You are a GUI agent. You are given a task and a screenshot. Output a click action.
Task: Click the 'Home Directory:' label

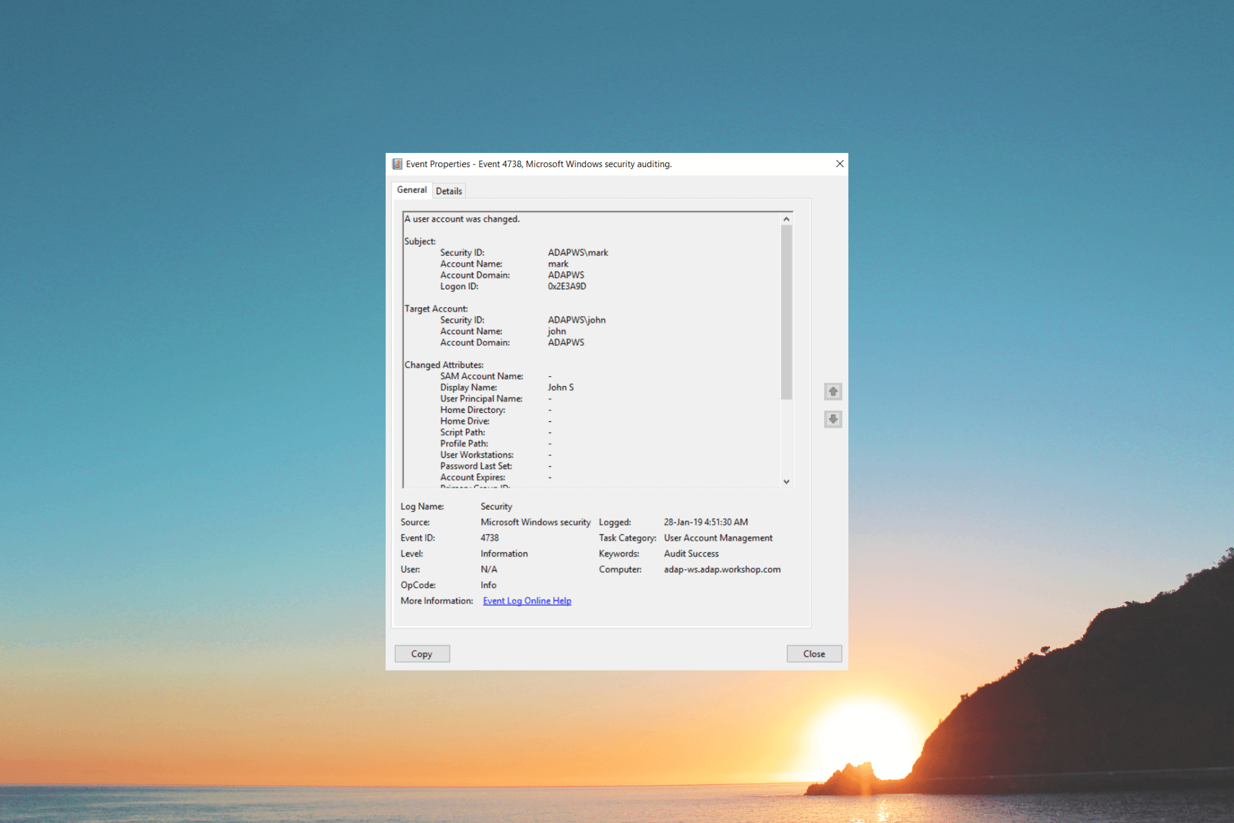point(472,410)
